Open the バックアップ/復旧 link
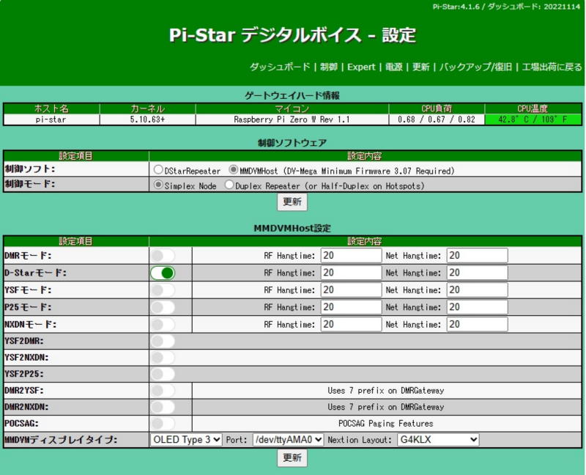This screenshot has height=475, width=586. [475, 67]
